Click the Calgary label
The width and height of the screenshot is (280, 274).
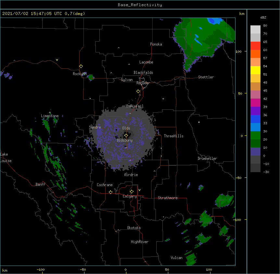click(x=130, y=196)
